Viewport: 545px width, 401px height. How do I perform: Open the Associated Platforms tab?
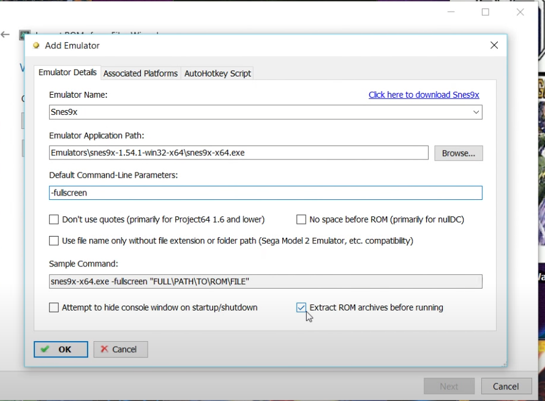(140, 73)
